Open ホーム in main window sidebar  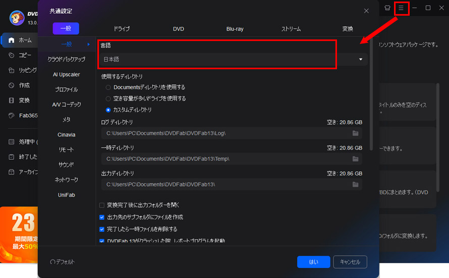tap(20, 40)
